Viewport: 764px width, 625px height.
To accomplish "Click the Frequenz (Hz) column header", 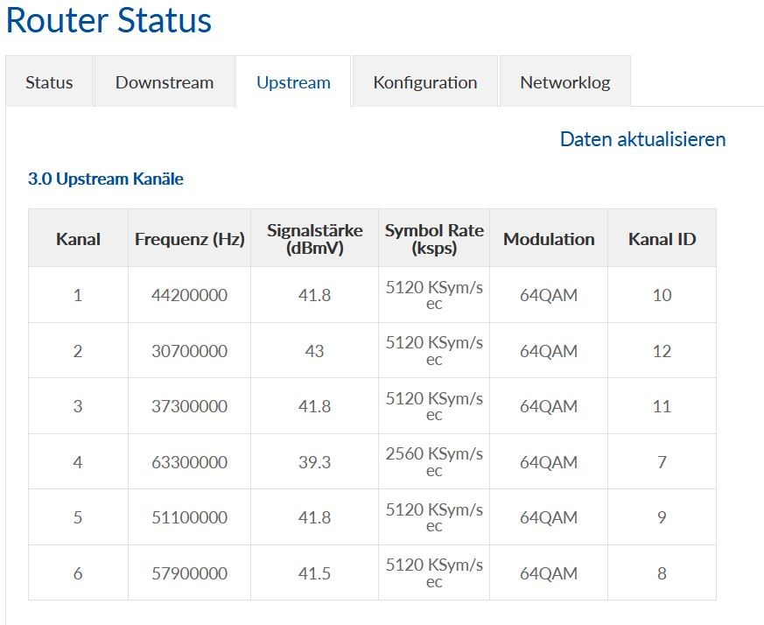I will 189,239.
